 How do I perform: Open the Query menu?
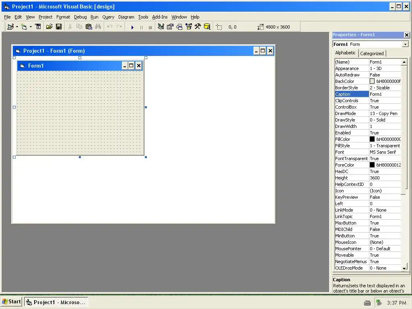click(x=108, y=17)
